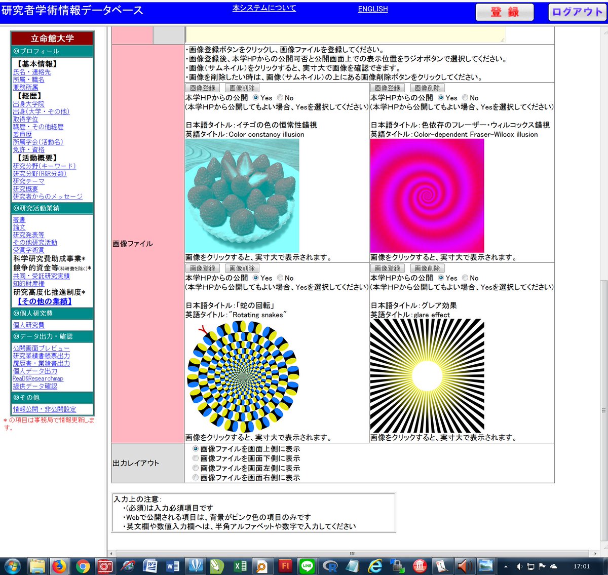Open 論文 sidebar link
Screen dimensions: 608x575
(x=19, y=227)
